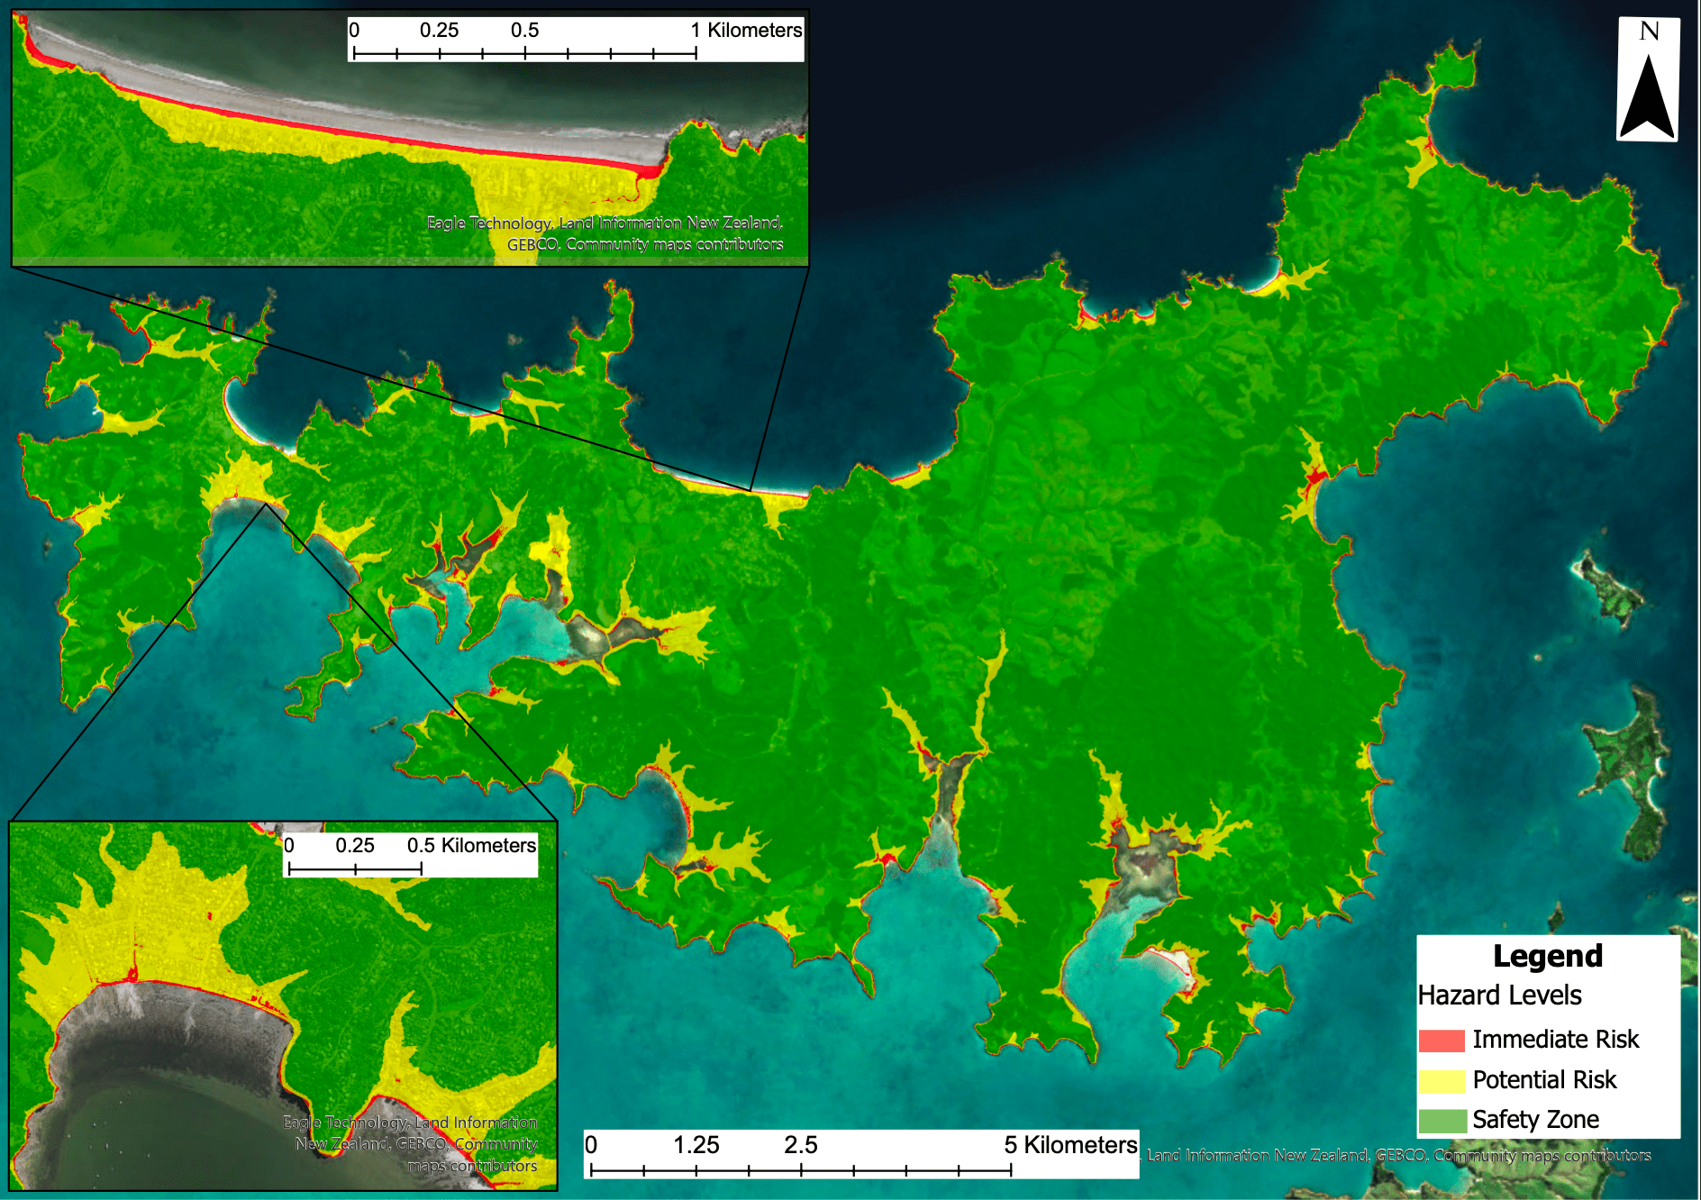Select the red Immediate Risk legend swatch
Viewport: 1701px width, 1200px height.
pos(1442,1041)
